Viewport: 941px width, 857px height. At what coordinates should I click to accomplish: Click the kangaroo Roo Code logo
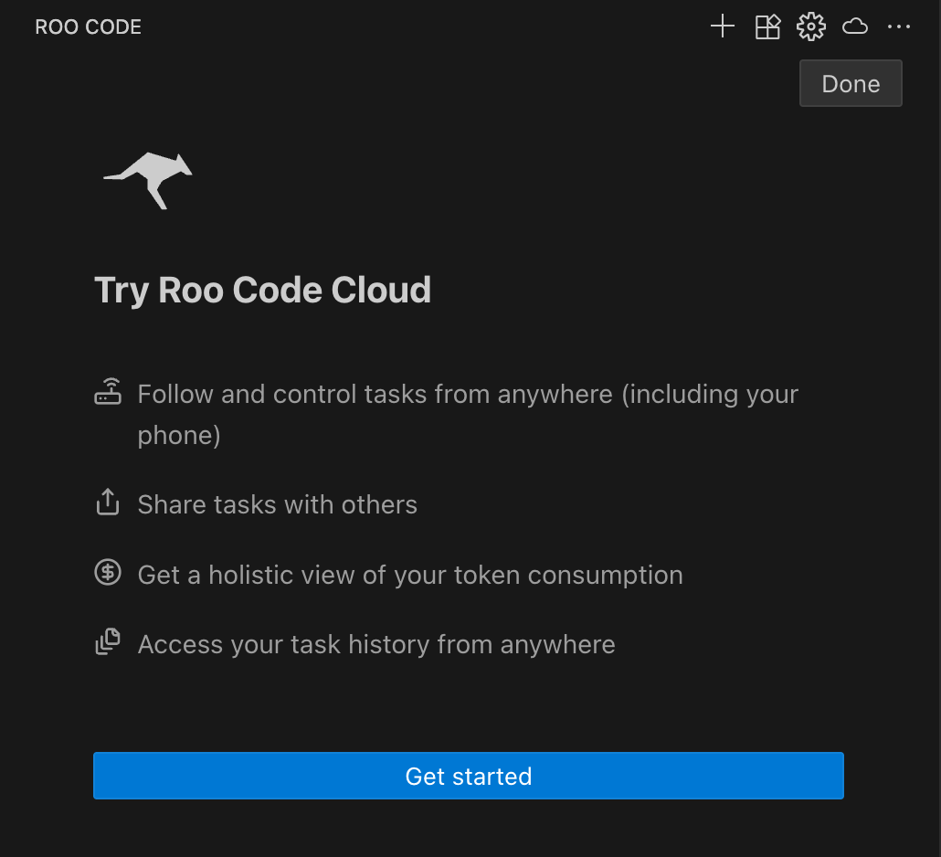tap(148, 180)
